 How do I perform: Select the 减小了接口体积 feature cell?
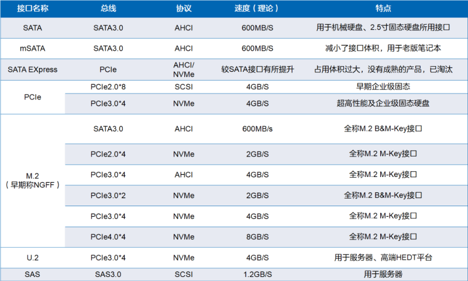tap(383, 48)
